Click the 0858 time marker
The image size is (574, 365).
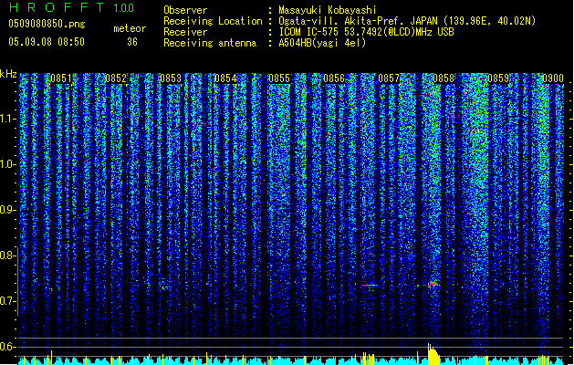[444, 78]
